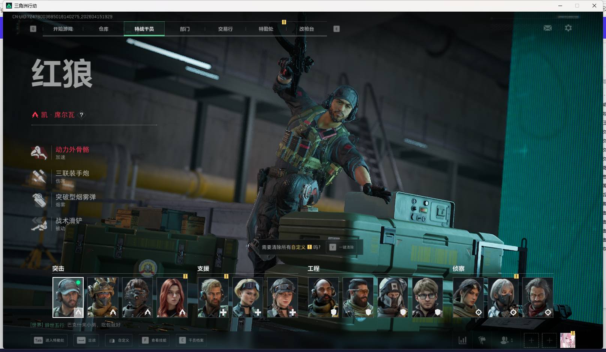This screenshot has width=606, height=352.
Task: Open the 特勤处 tab in top navigation
Action: pos(266,29)
